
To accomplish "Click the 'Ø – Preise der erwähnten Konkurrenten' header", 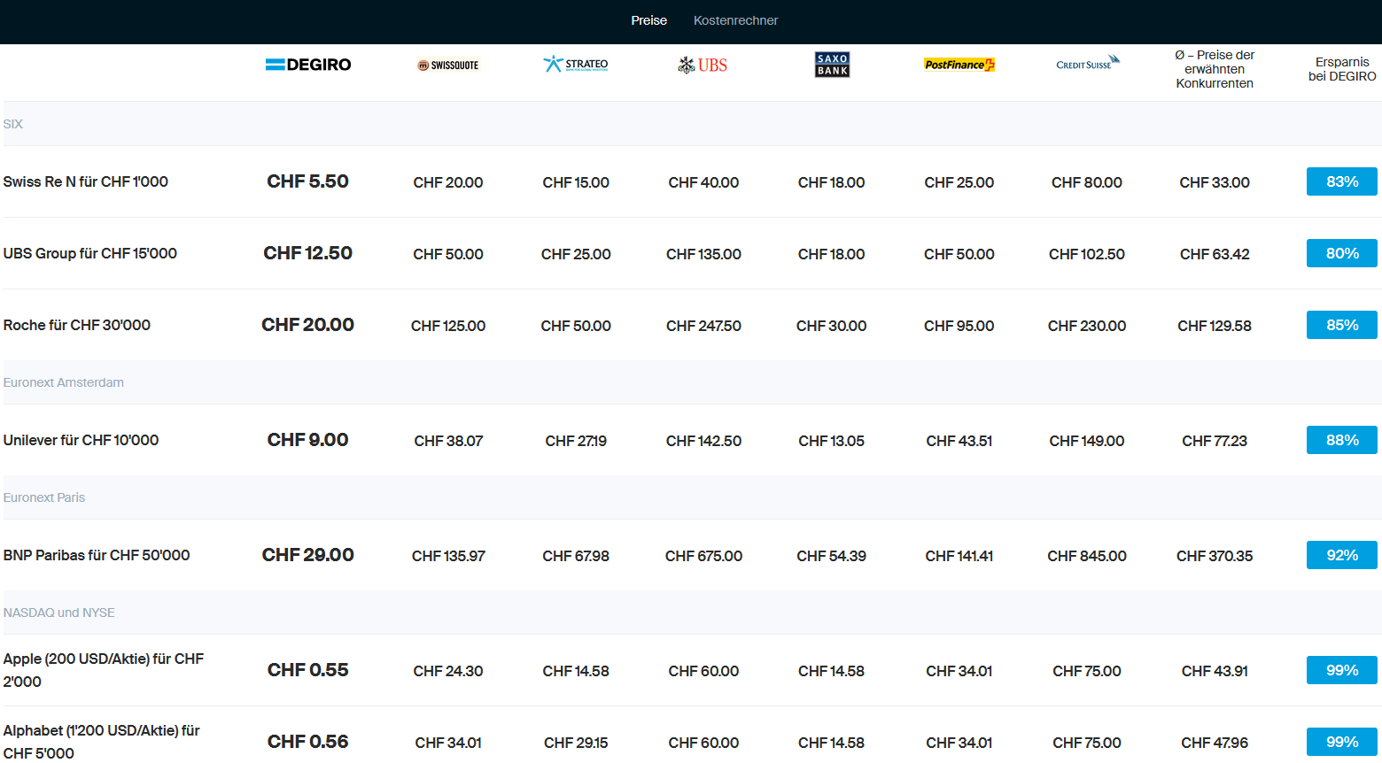I will point(1215,69).
